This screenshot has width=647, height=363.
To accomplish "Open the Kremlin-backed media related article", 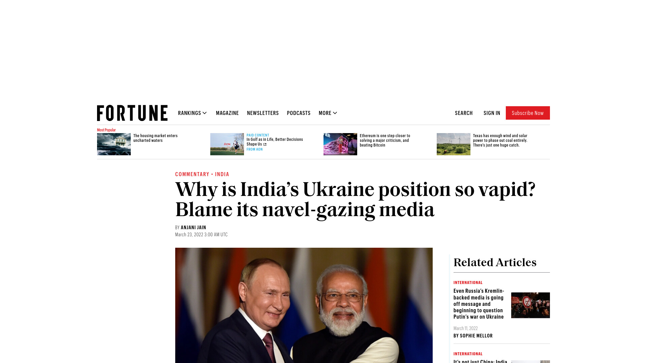I will tap(479, 304).
